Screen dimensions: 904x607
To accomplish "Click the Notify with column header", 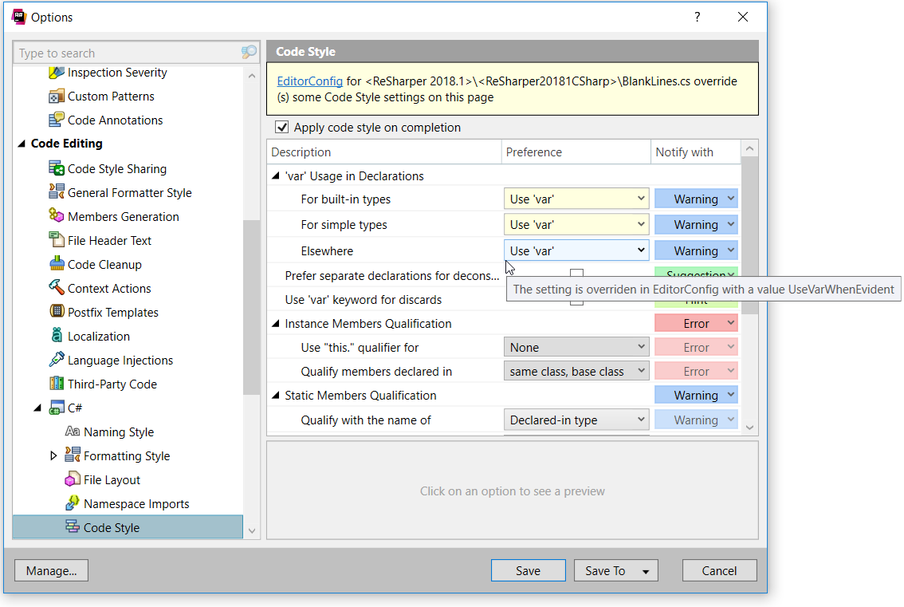I will (696, 152).
